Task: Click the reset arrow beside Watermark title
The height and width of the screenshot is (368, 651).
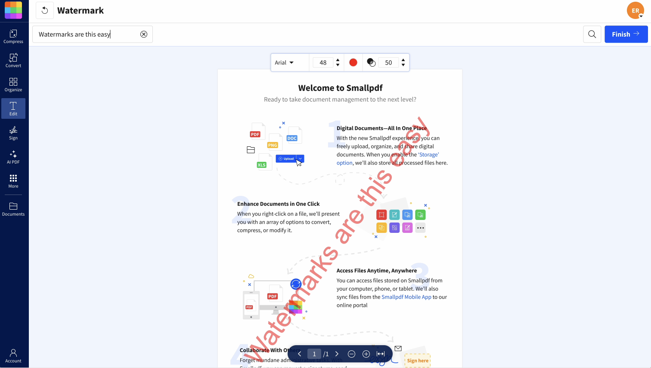Action: pos(45,10)
